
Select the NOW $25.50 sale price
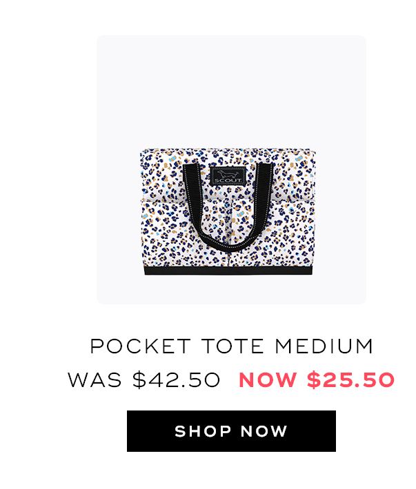[x=317, y=380]
